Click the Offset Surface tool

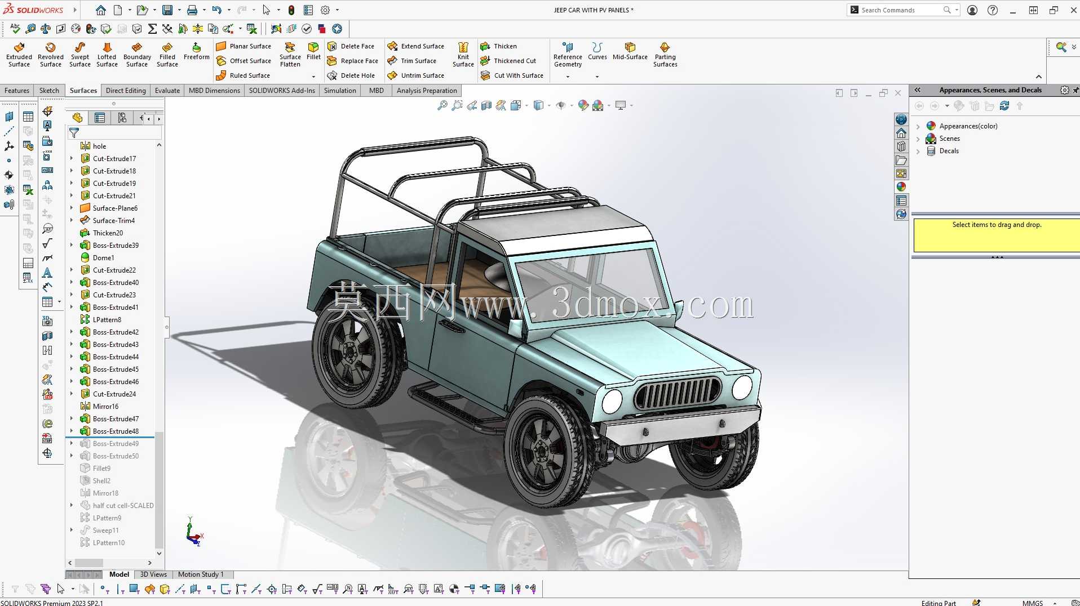[244, 61]
